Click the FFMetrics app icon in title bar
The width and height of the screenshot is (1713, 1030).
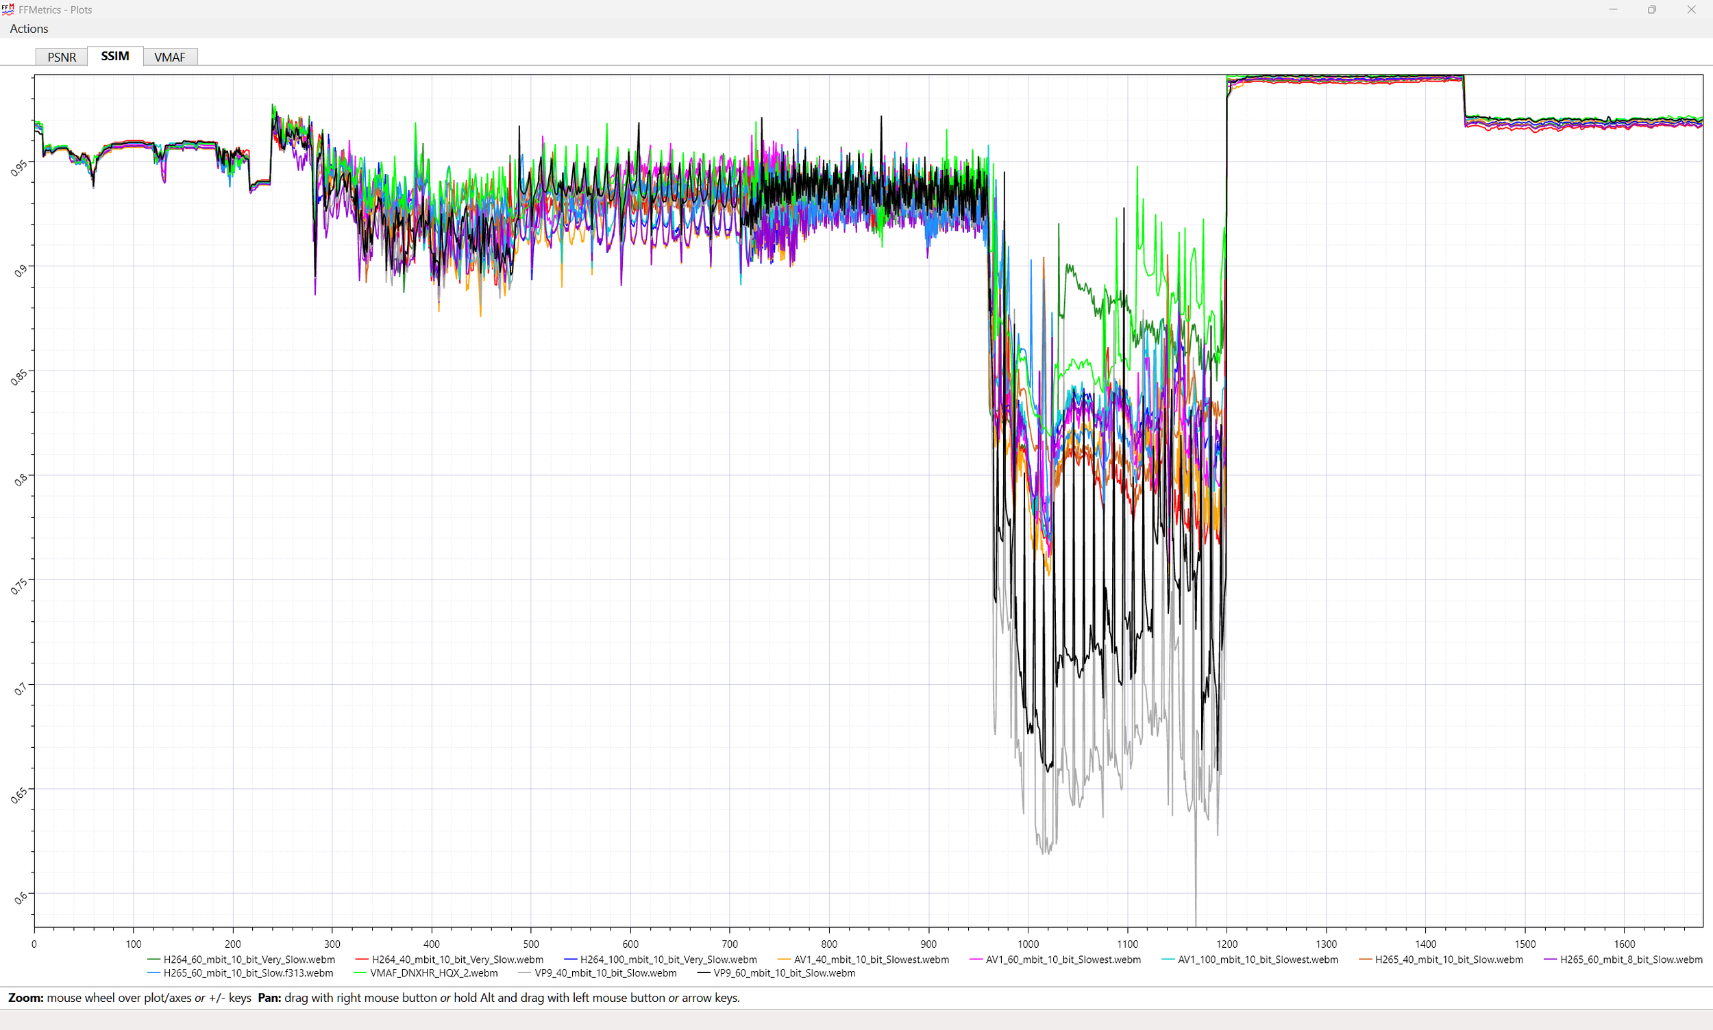pyautogui.click(x=8, y=10)
